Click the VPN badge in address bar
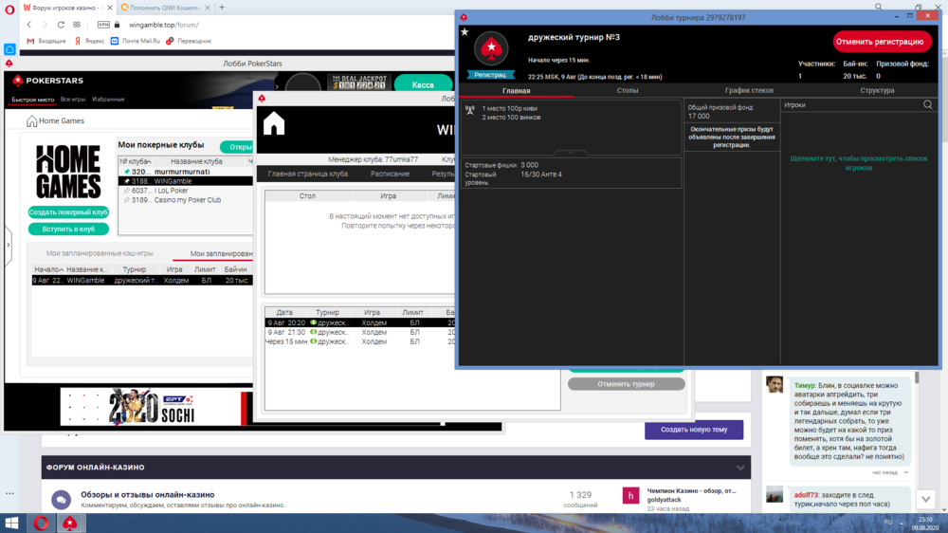This screenshot has width=948, height=533. pos(103,25)
